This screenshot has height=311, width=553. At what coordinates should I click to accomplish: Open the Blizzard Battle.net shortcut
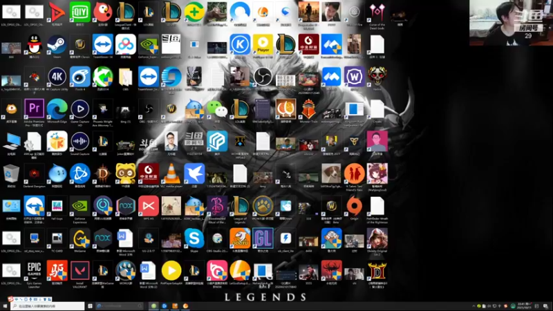click(x=79, y=173)
